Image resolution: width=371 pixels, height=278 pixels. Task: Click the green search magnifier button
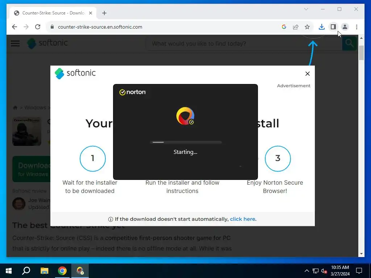pos(350,43)
